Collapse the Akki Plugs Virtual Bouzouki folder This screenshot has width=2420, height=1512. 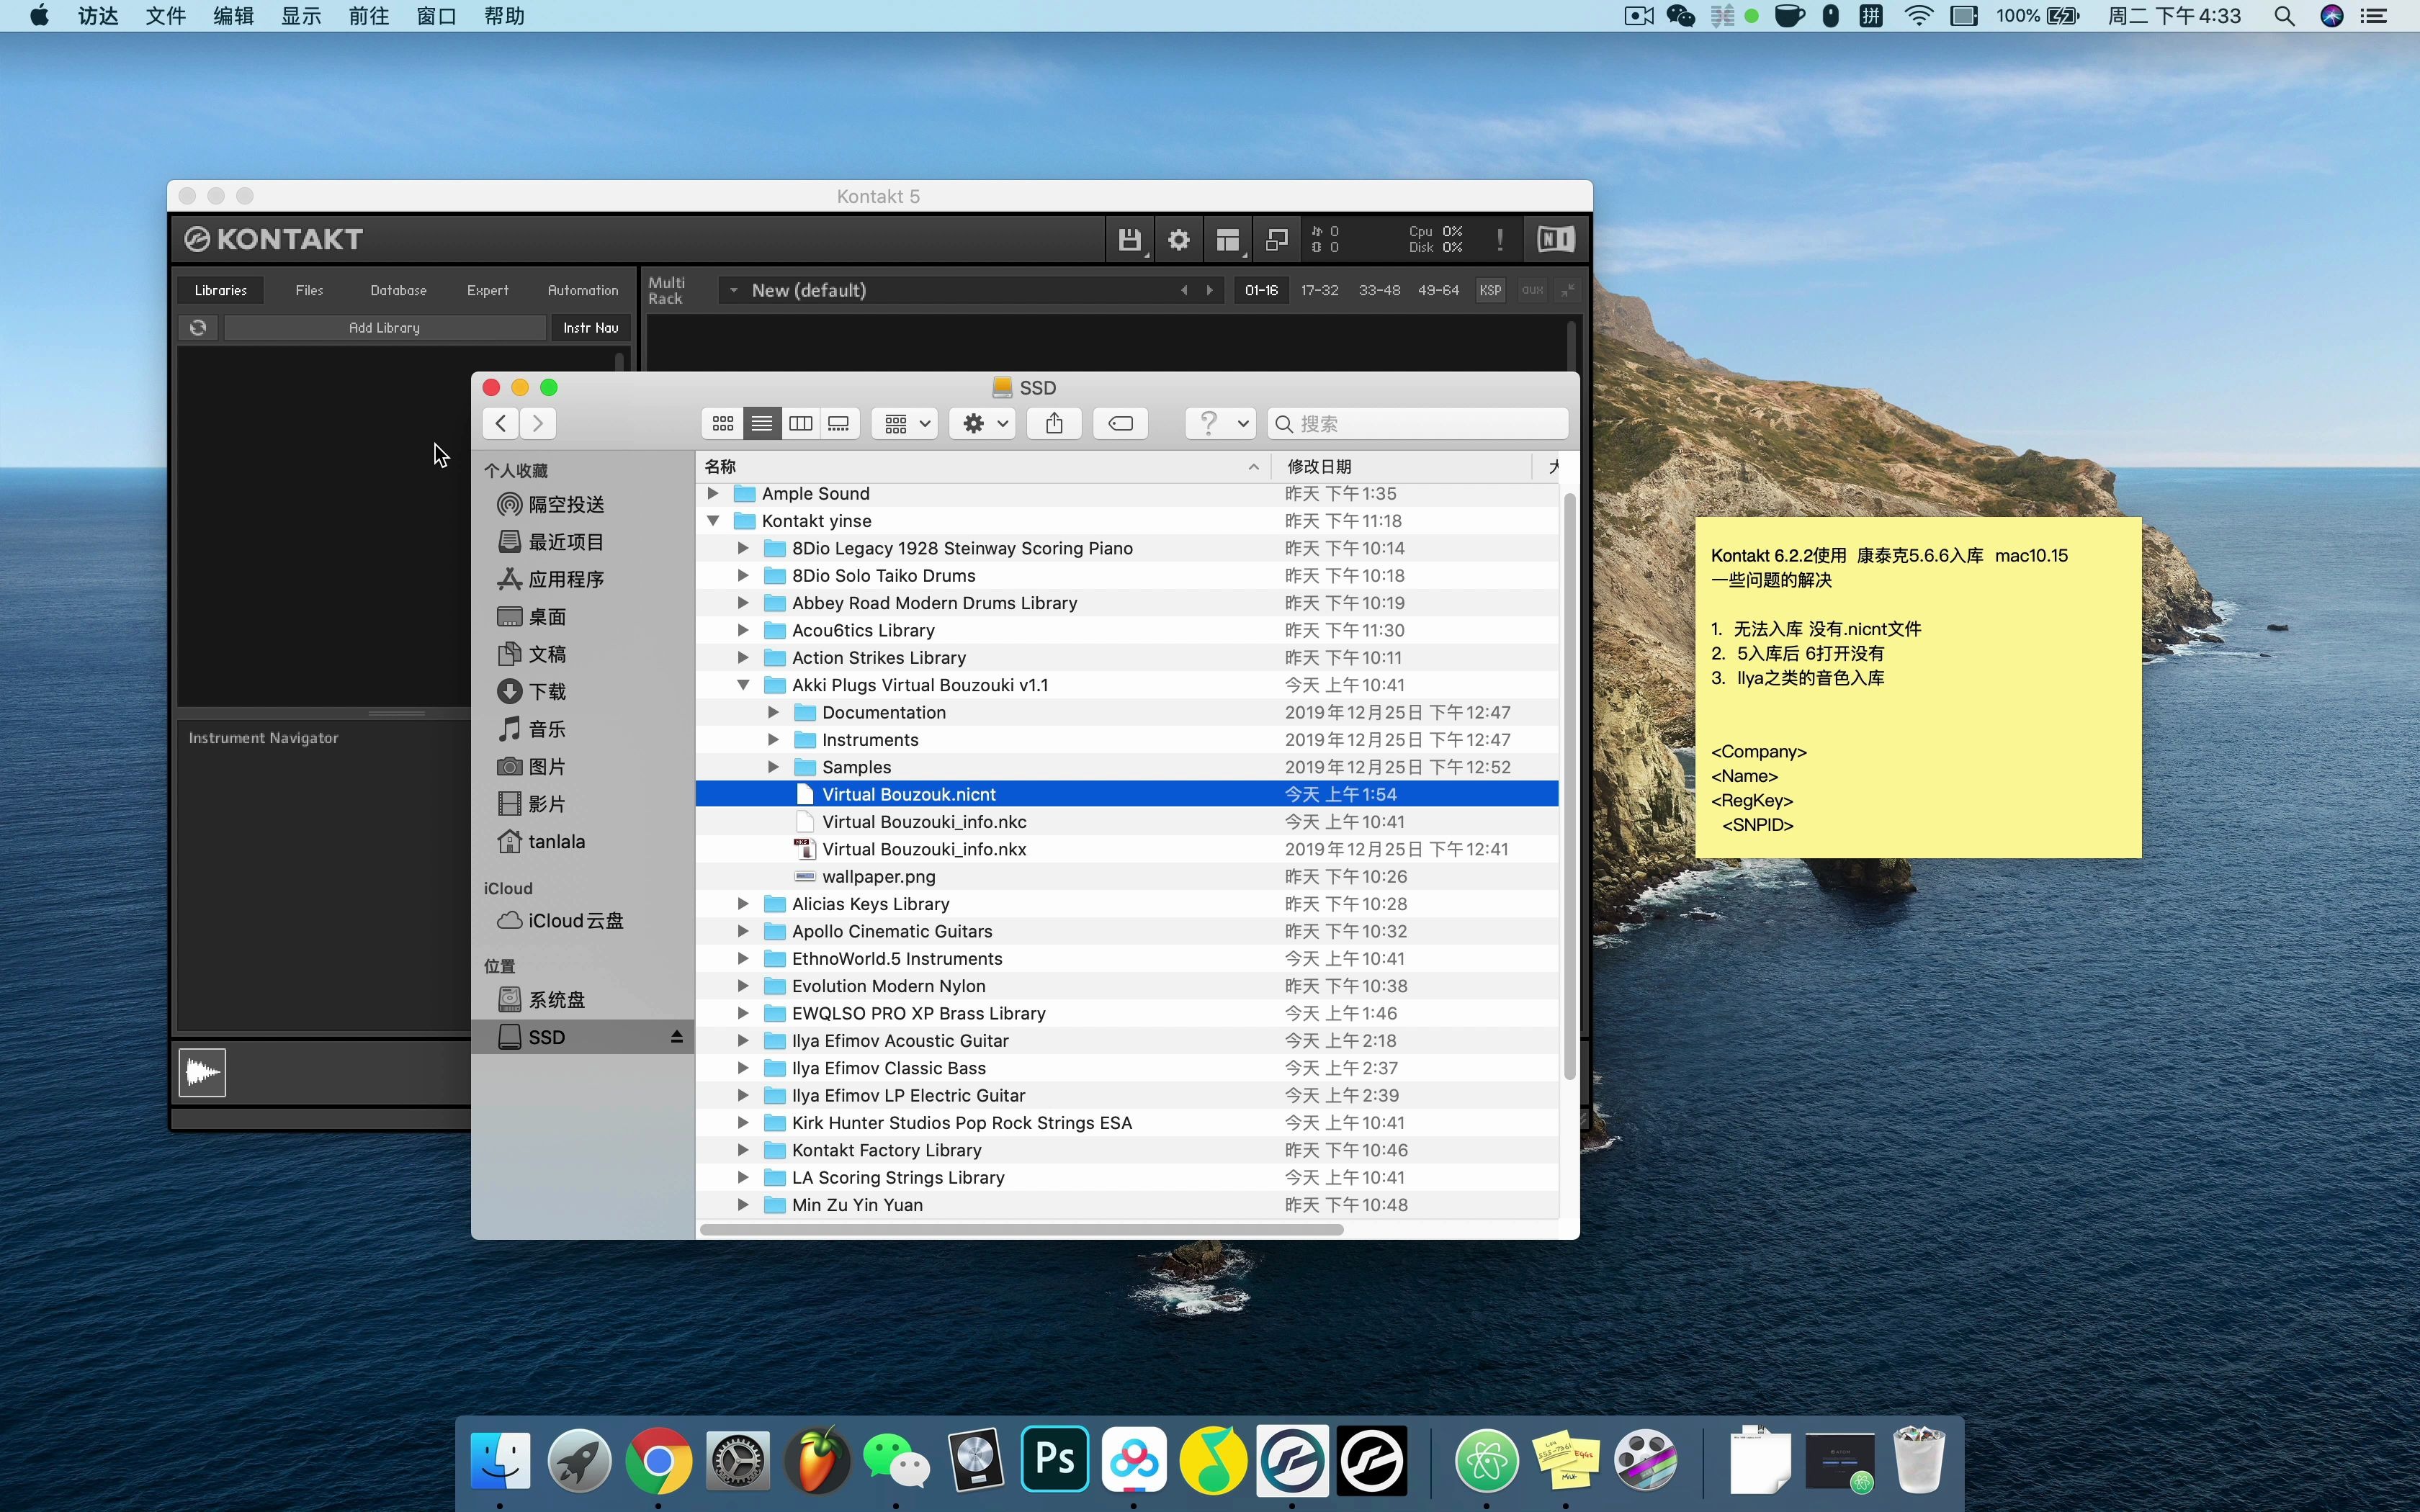743,685
